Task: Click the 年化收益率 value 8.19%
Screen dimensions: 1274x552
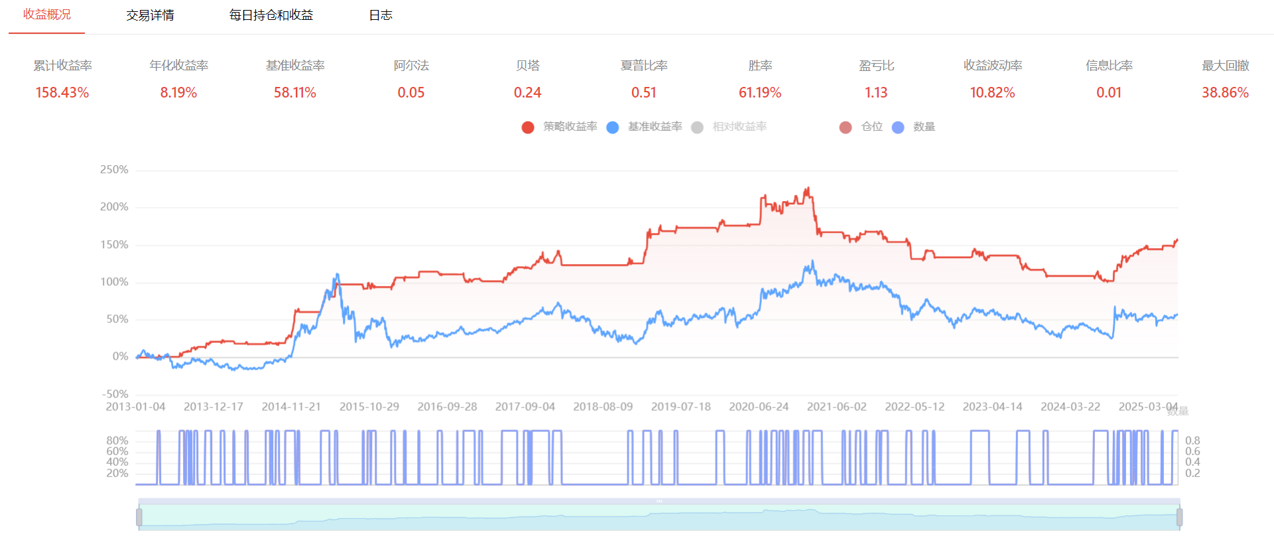Action: coord(178,93)
